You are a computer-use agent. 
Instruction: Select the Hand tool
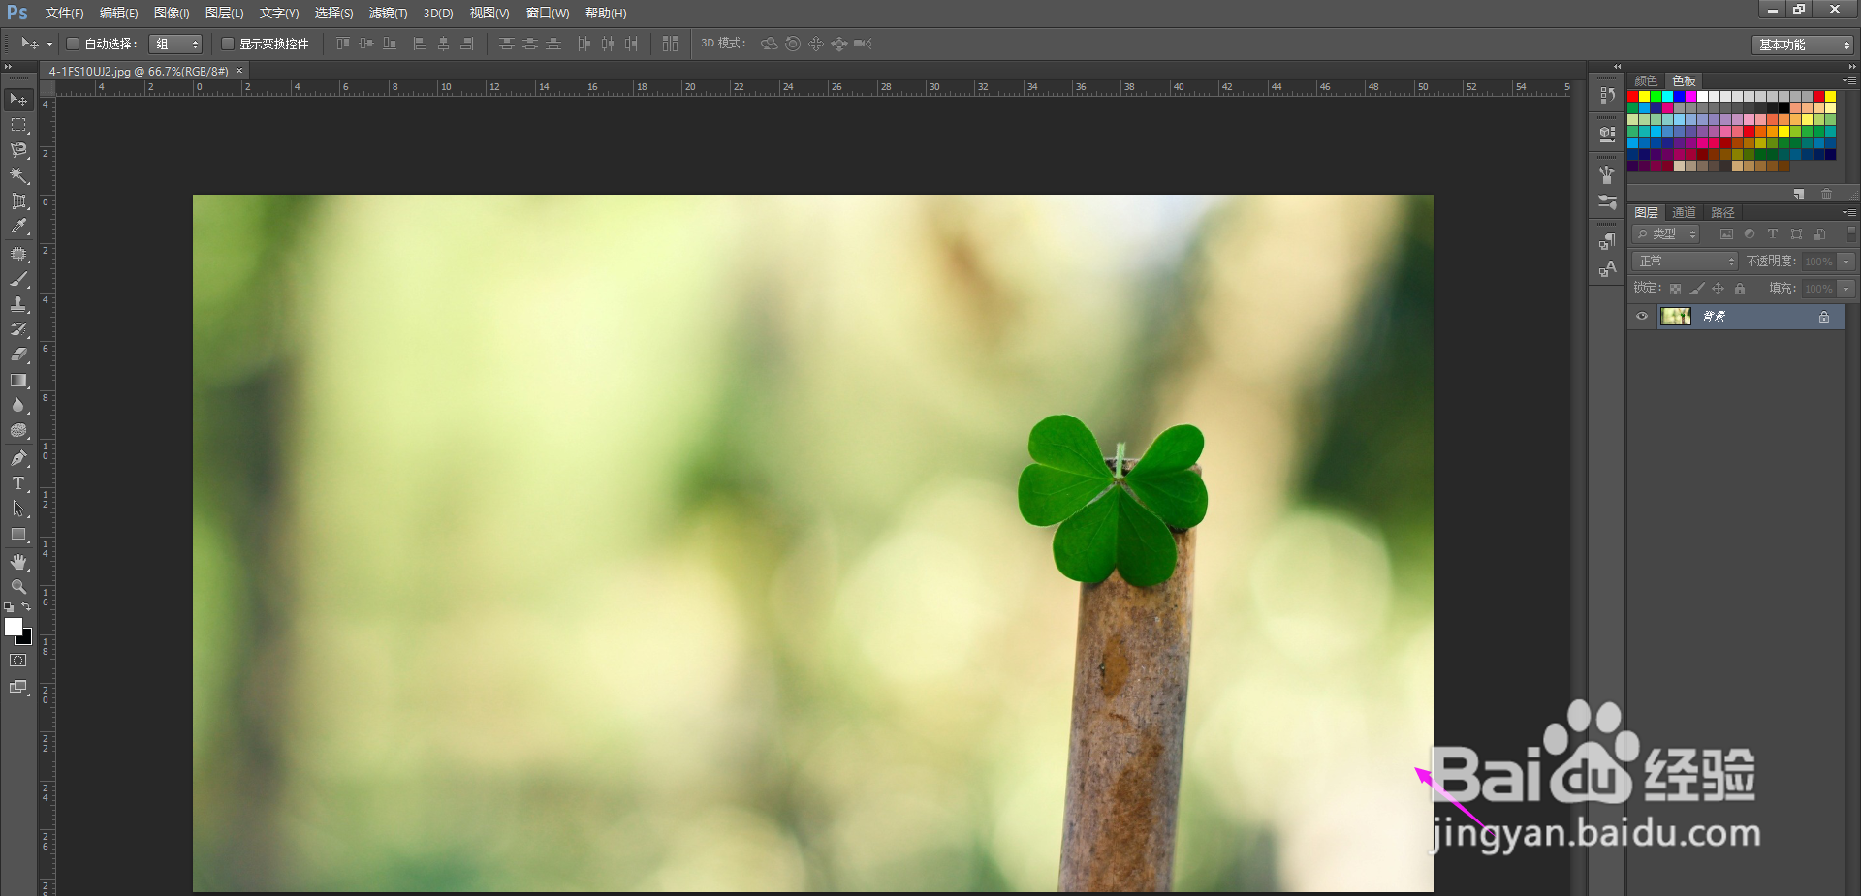(18, 562)
